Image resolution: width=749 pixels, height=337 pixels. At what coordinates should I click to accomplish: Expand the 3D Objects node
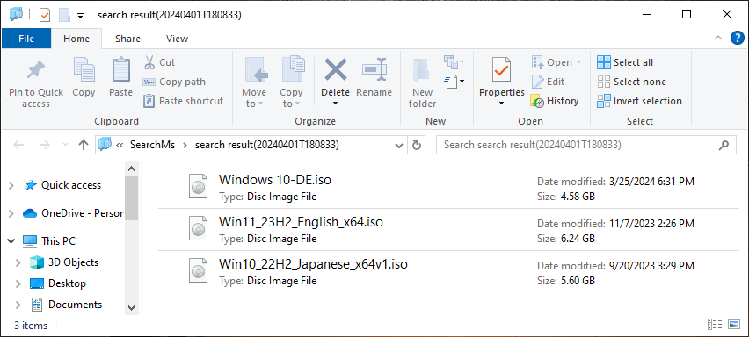pos(18,262)
